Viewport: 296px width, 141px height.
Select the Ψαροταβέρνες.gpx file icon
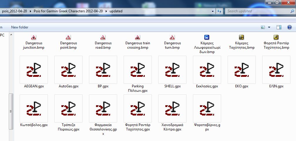click(x=207, y=108)
